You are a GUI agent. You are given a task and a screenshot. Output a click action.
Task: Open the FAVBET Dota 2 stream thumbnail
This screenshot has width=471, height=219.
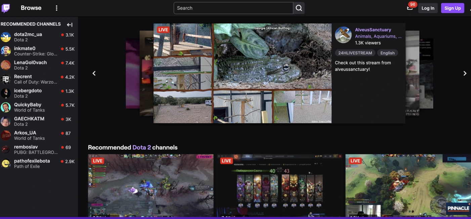point(151,186)
